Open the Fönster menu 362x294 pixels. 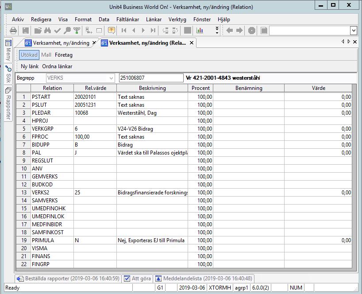(202, 19)
